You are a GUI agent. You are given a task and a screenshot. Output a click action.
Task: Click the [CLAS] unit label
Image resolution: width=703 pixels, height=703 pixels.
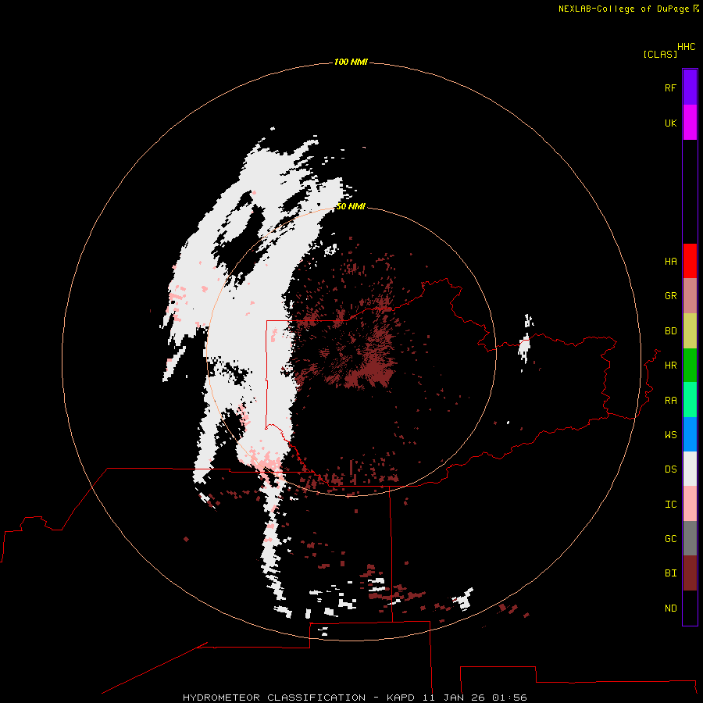pyautogui.click(x=660, y=55)
